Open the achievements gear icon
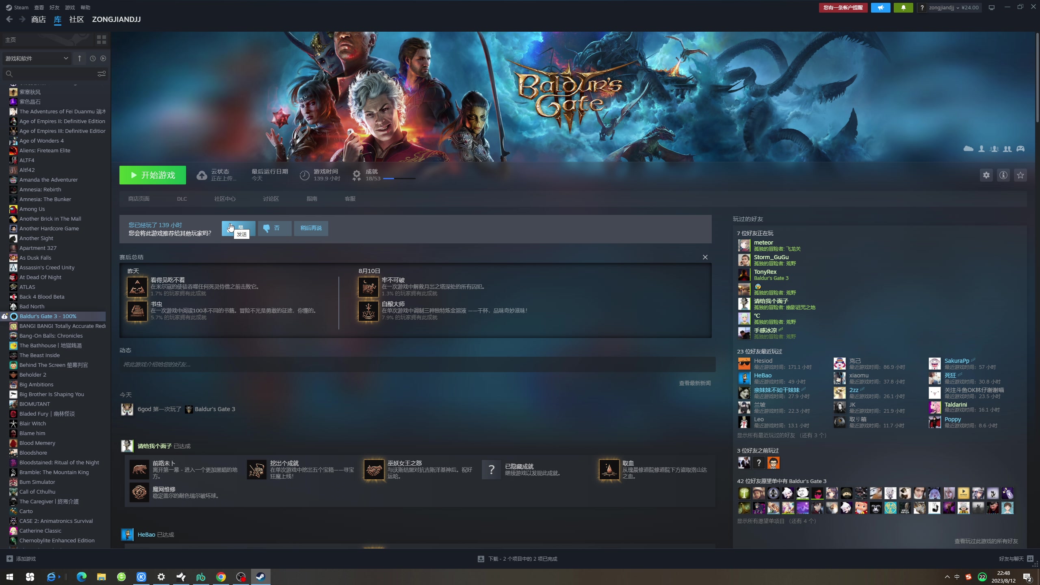 (x=356, y=175)
